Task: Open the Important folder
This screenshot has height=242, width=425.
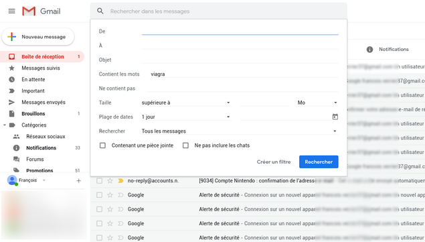Action: click(x=33, y=90)
